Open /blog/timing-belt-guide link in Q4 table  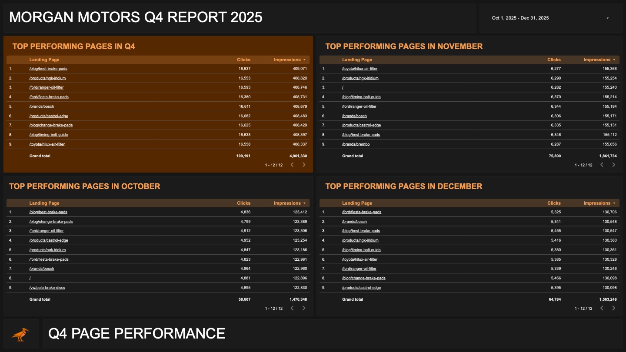pos(49,135)
